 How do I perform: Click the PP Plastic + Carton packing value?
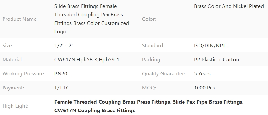[216, 60]
